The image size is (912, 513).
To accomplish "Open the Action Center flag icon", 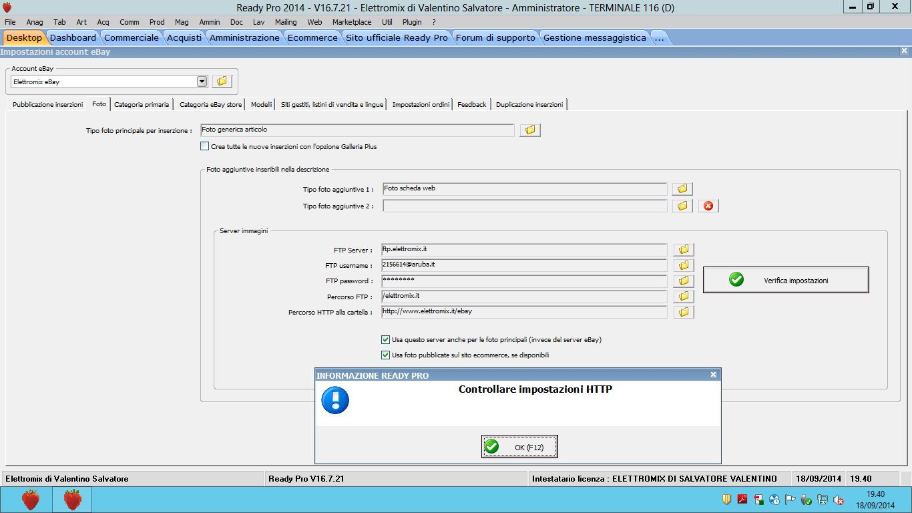I will pos(790,499).
